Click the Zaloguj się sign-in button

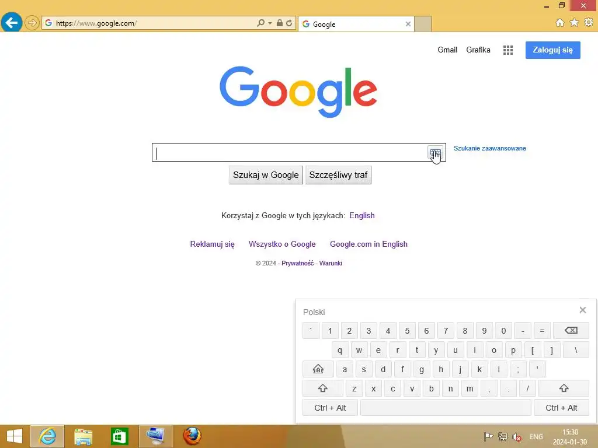pos(553,50)
